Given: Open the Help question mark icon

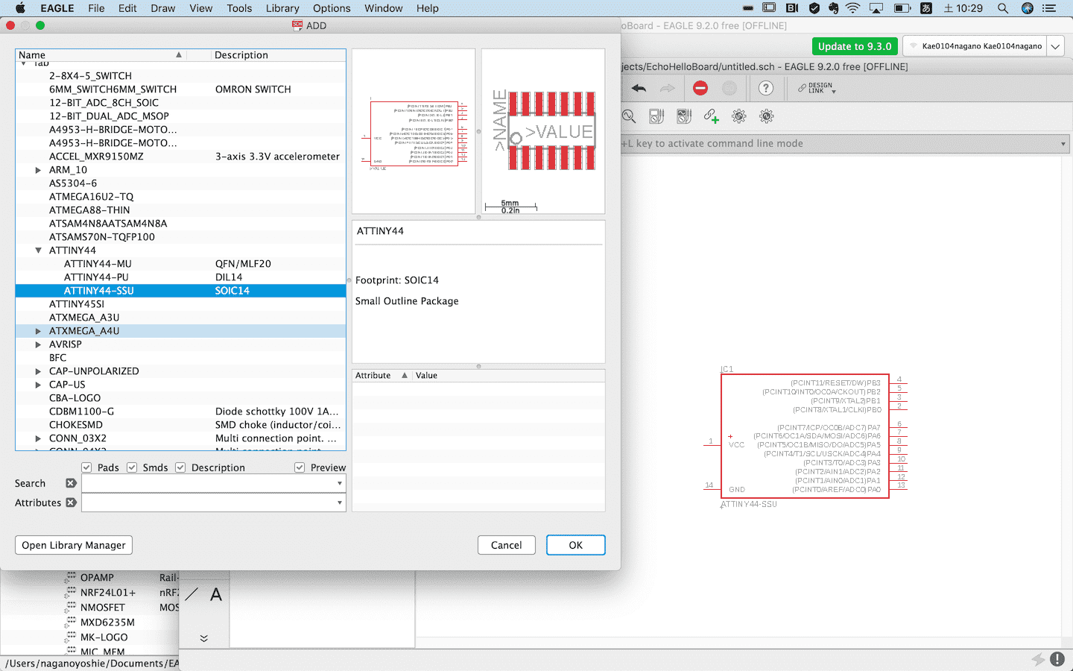Looking at the screenshot, I should pyautogui.click(x=765, y=88).
